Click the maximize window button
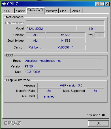The height and width of the screenshot is (129, 111). point(102,4)
